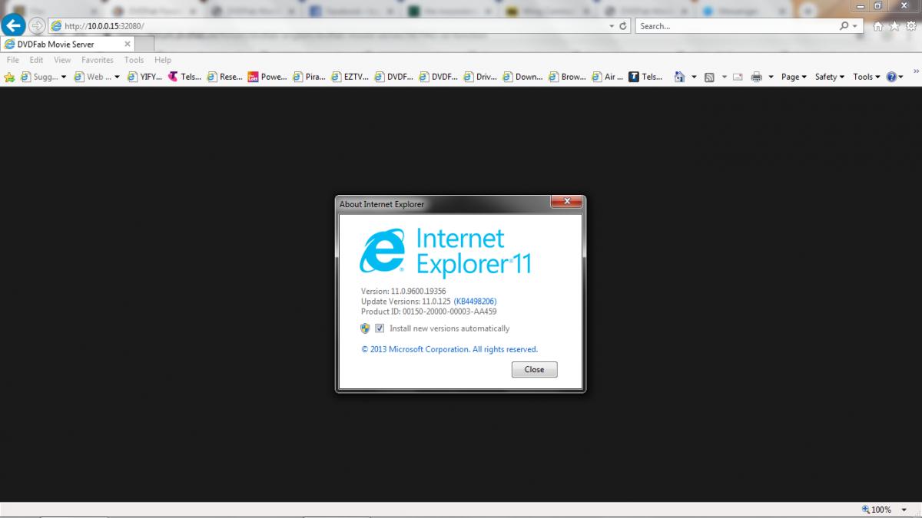Click the Home icon in the command bar
Screen dimensions: 922x518
point(679,77)
